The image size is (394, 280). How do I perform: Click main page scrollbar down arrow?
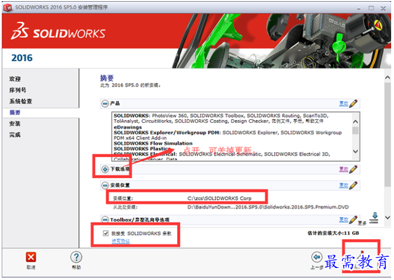tap(388, 217)
